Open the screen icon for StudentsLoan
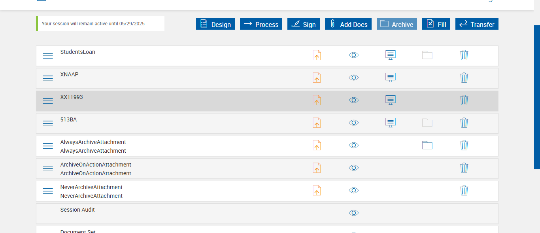Screen dimensions: 540x233 click(390, 55)
